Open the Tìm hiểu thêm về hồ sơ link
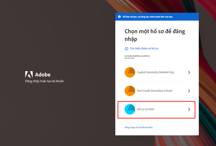The image size is (216, 146). (144, 48)
